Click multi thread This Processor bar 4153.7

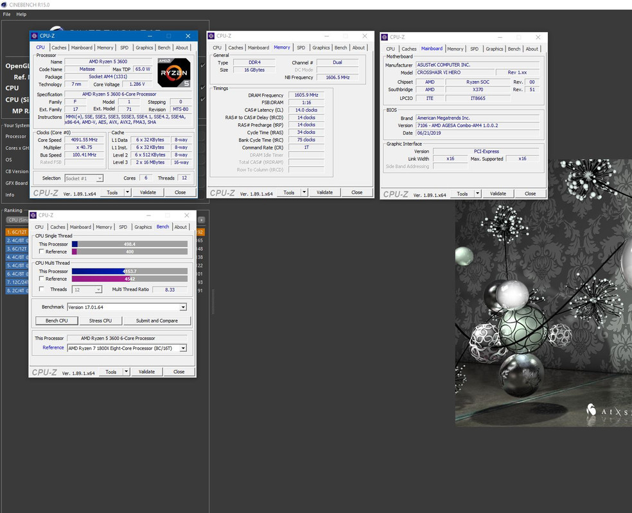click(130, 271)
